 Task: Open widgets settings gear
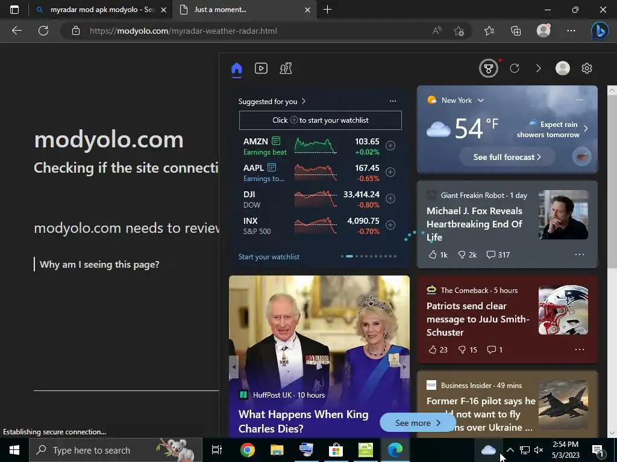point(587,69)
